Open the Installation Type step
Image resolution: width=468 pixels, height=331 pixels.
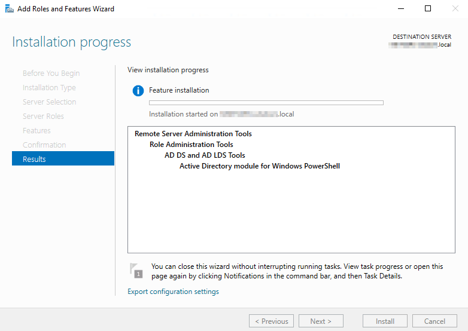(49, 88)
